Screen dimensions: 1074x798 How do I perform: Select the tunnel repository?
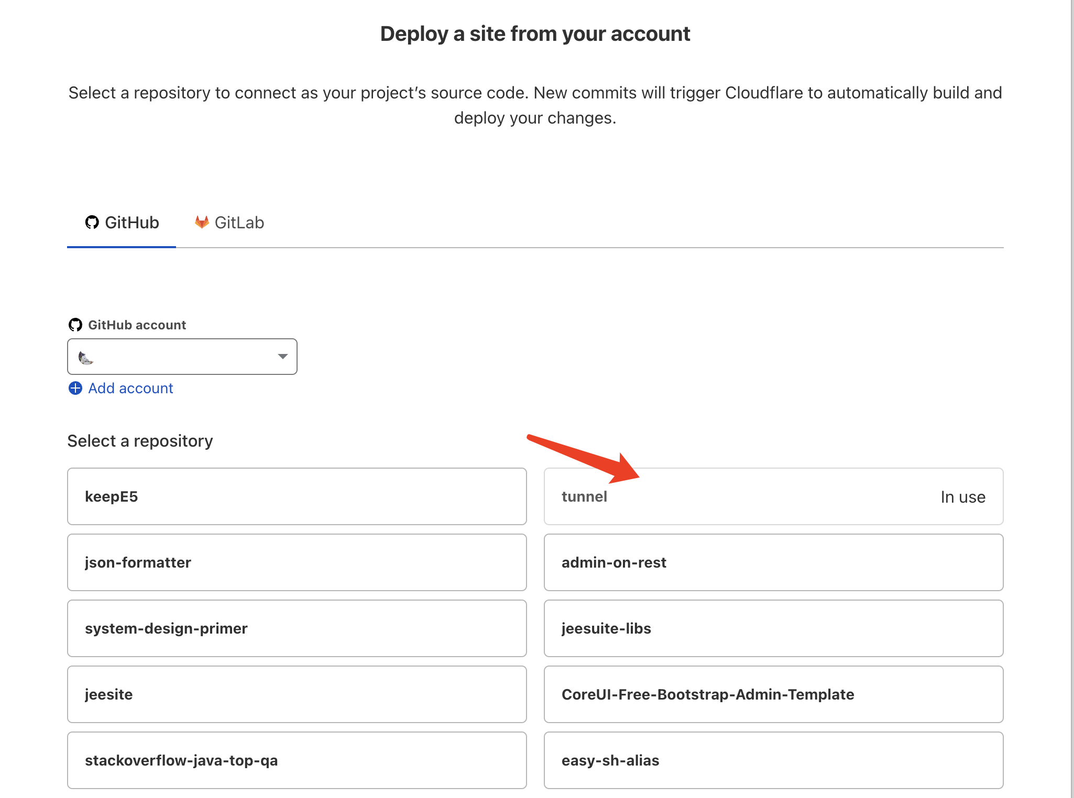coord(773,496)
